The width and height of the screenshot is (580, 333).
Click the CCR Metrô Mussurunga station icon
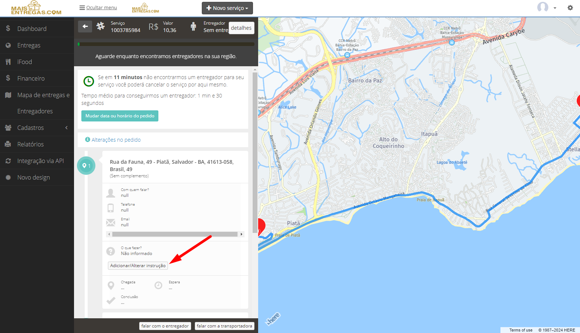tap(452, 42)
